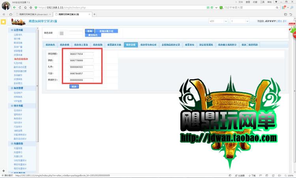Click the game logo in page header
The height and width of the screenshot is (178, 296).
[x=18, y=22]
